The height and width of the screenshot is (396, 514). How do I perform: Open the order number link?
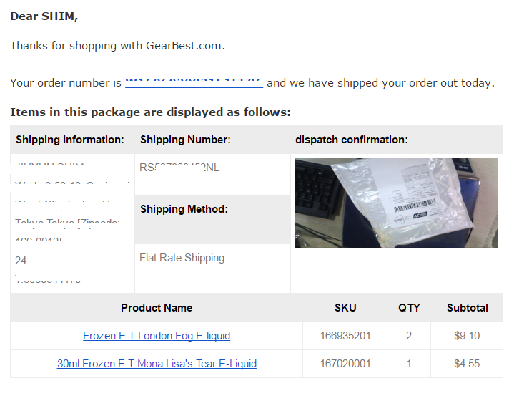point(194,83)
